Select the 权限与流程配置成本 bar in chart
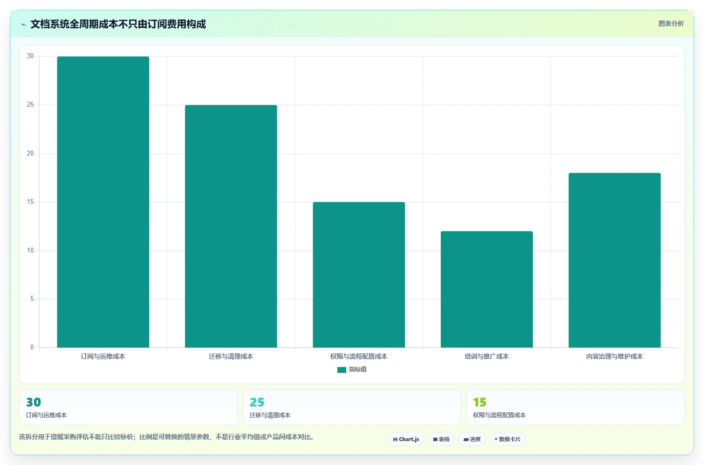The width and height of the screenshot is (704, 465). (359, 275)
